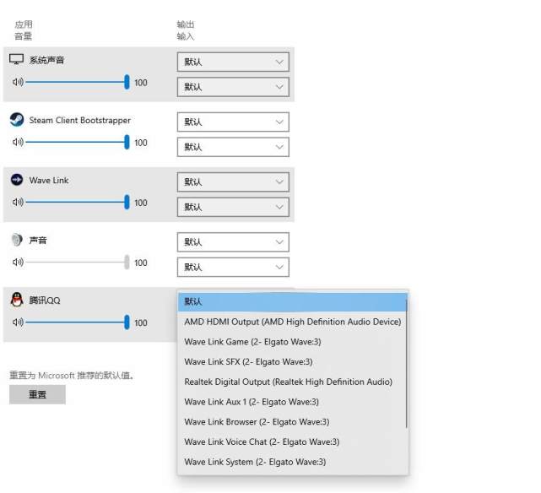The height and width of the screenshot is (493, 541).
Task: Choose Wave Link Game output
Action: coord(292,342)
